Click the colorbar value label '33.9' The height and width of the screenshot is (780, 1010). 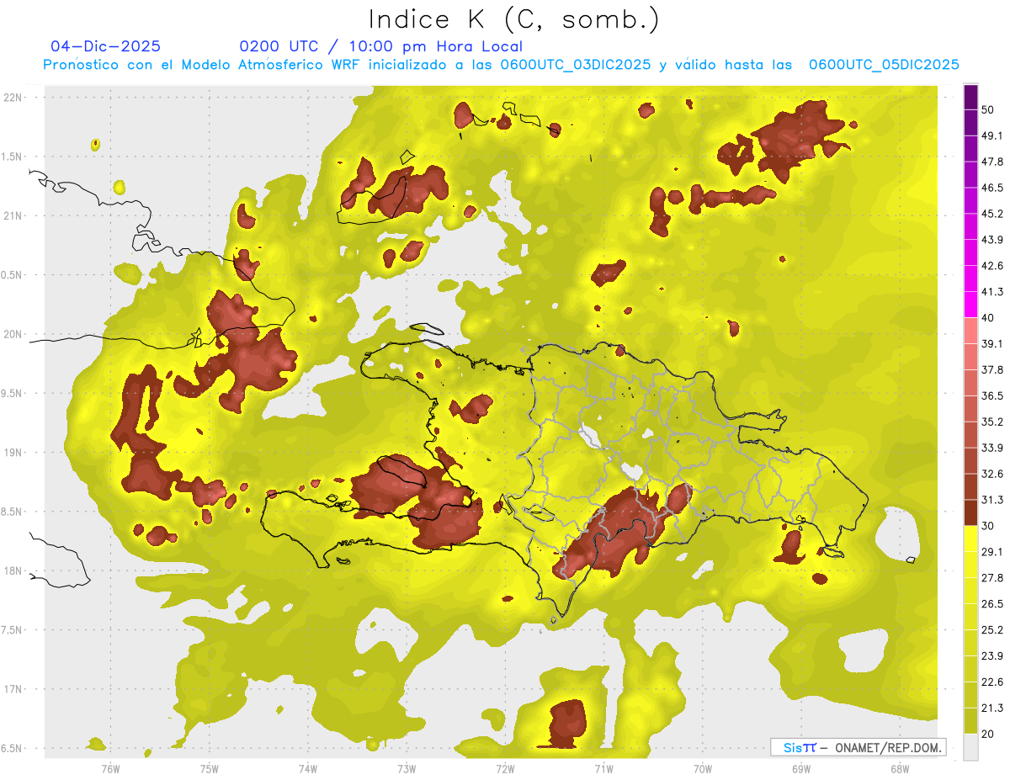(992, 448)
